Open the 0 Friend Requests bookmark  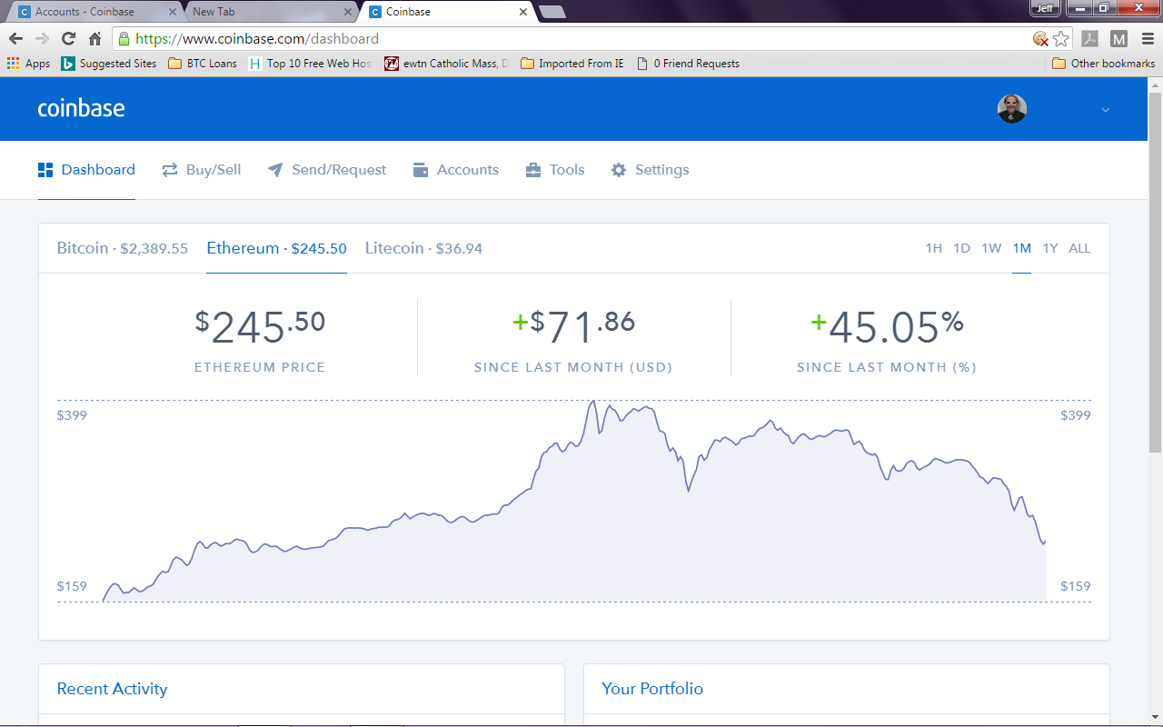coord(688,64)
